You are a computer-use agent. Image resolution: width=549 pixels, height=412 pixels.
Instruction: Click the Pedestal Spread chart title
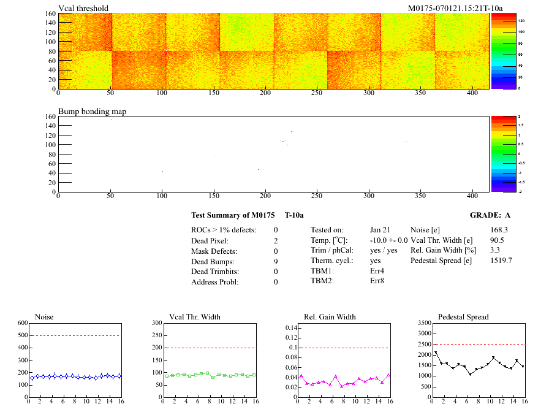click(x=463, y=317)
